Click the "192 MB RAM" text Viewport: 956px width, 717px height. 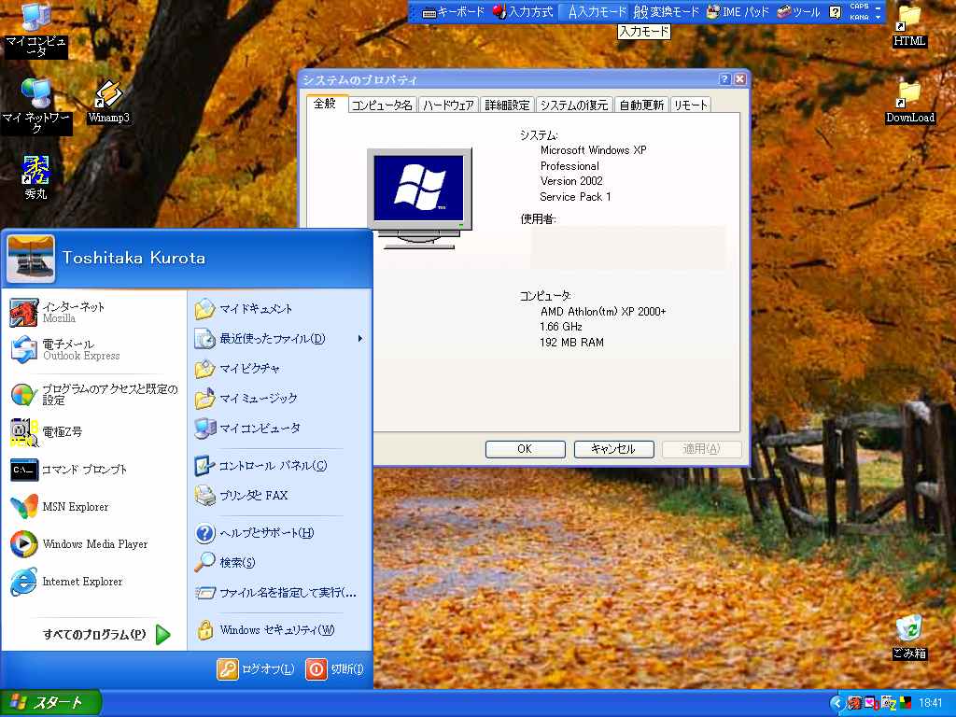572,343
